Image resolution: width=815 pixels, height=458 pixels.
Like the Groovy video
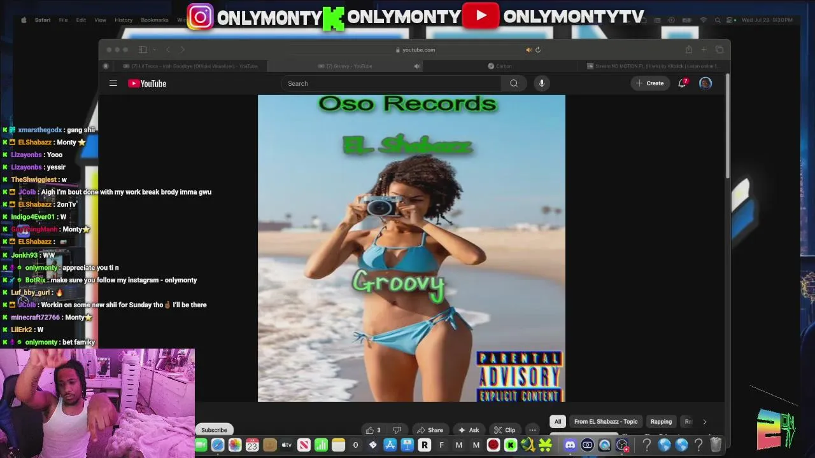coord(374,430)
